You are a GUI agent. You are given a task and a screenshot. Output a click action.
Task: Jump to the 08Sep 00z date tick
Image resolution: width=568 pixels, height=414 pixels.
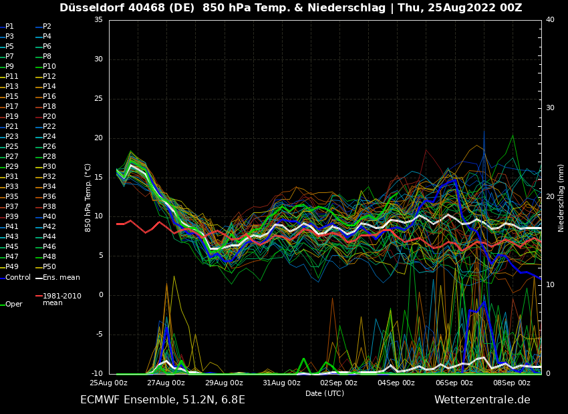[512, 383]
